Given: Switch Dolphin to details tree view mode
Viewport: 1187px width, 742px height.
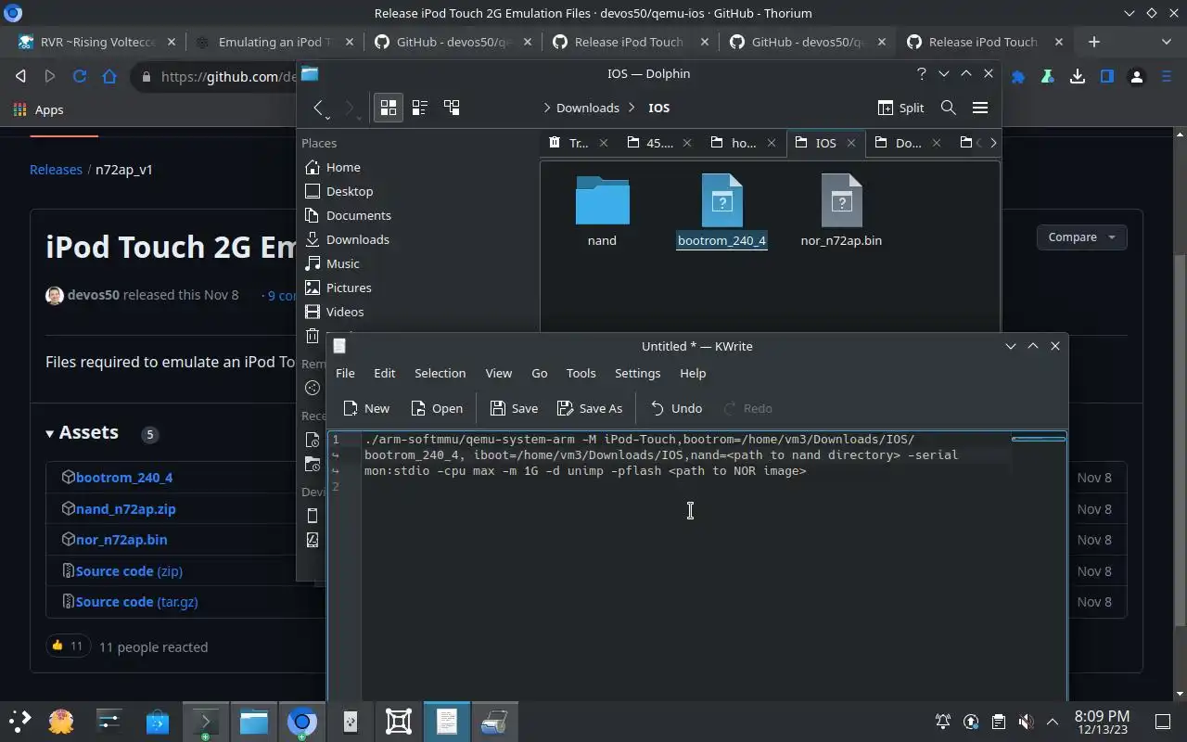Looking at the screenshot, I should (x=452, y=108).
